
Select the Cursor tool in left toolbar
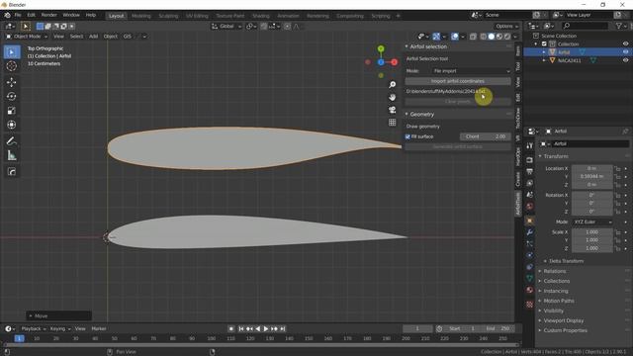click(x=12, y=66)
